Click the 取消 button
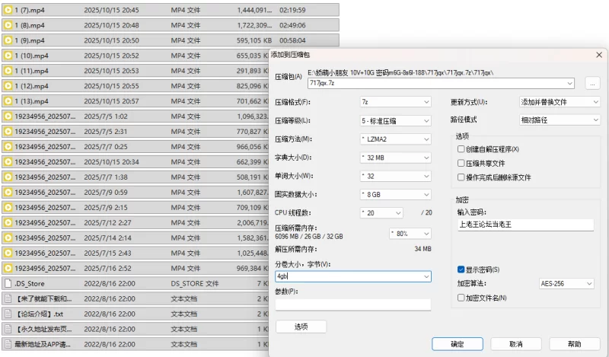The width and height of the screenshot is (609, 357). pyautogui.click(x=515, y=344)
